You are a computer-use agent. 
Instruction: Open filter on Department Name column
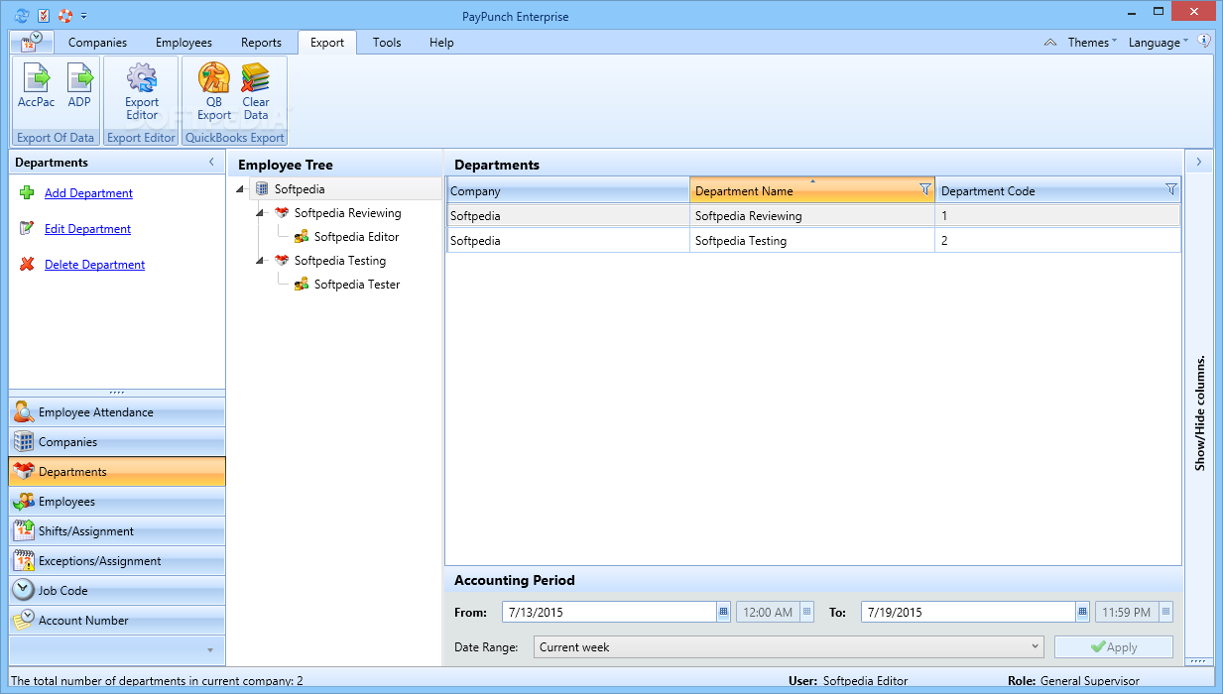click(x=925, y=189)
